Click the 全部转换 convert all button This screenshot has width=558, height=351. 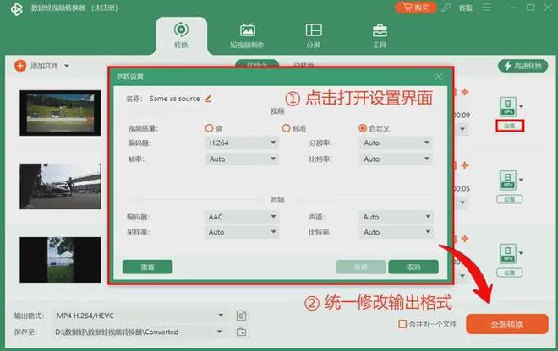pos(506,324)
